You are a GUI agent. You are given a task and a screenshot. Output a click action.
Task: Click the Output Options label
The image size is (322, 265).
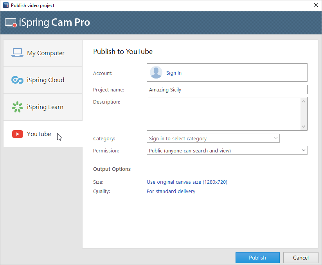pyautogui.click(x=112, y=169)
